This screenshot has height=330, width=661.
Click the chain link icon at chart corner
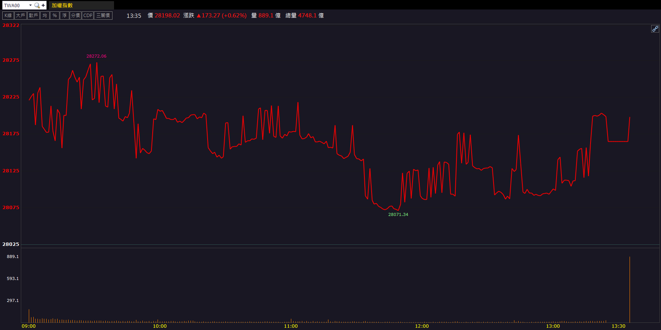coord(655,29)
